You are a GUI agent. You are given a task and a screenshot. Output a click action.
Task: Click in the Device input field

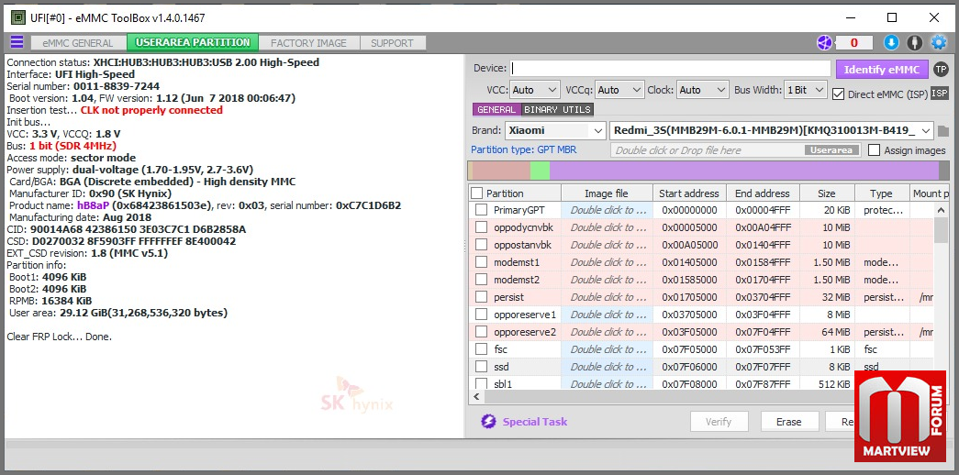670,69
